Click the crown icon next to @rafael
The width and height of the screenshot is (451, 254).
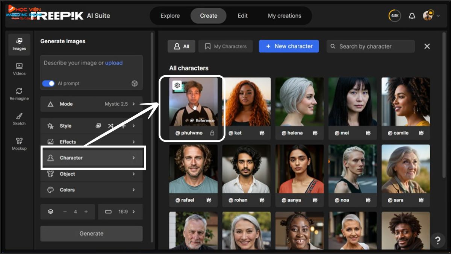pos(209,200)
